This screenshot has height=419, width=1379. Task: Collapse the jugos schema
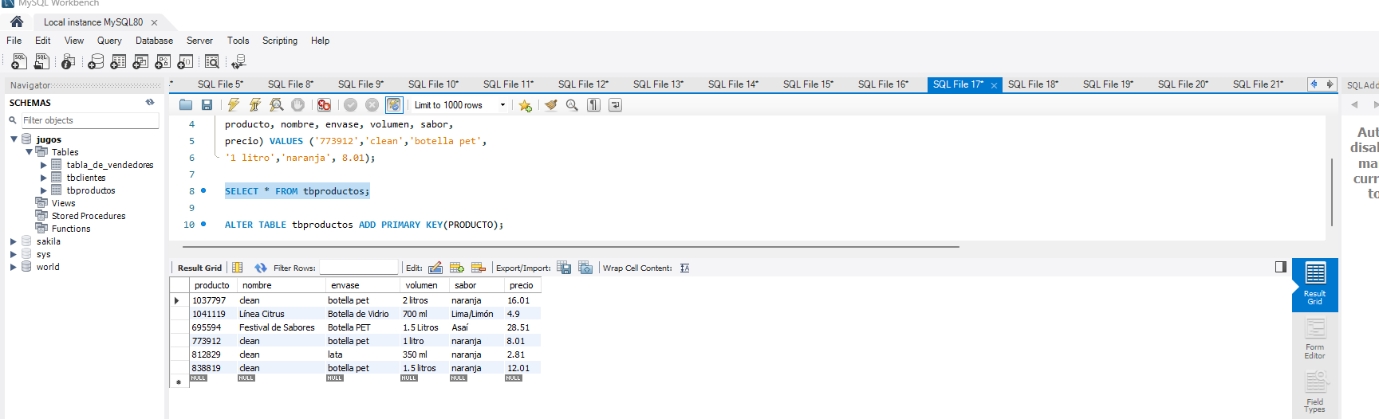(14, 139)
